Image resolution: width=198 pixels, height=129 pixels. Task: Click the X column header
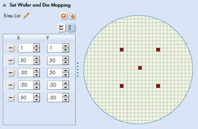(x=31, y=38)
